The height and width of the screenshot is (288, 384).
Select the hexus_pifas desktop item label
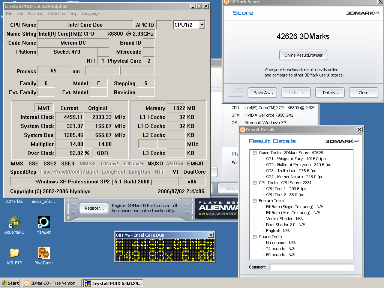(43, 201)
